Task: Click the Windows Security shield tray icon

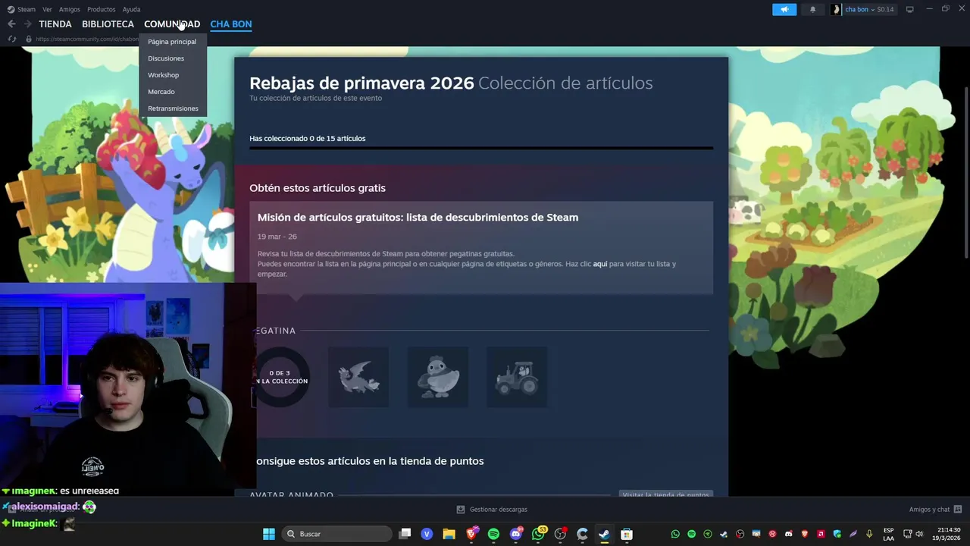Action: [x=837, y=534]
